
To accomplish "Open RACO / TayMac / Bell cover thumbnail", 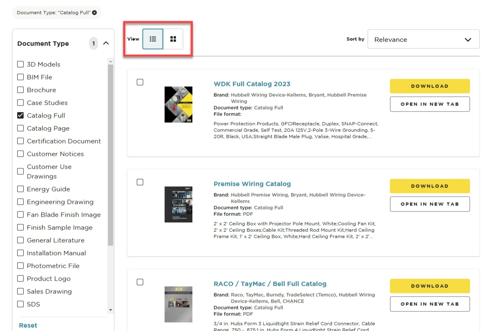I will (x=178, y=304).
